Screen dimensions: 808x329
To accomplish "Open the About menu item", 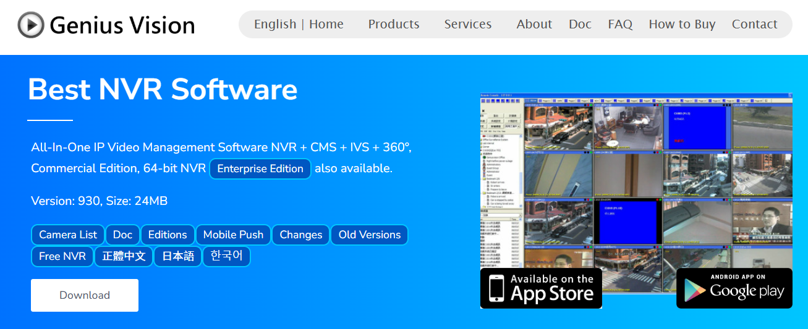I will click(x=534, y=24).
